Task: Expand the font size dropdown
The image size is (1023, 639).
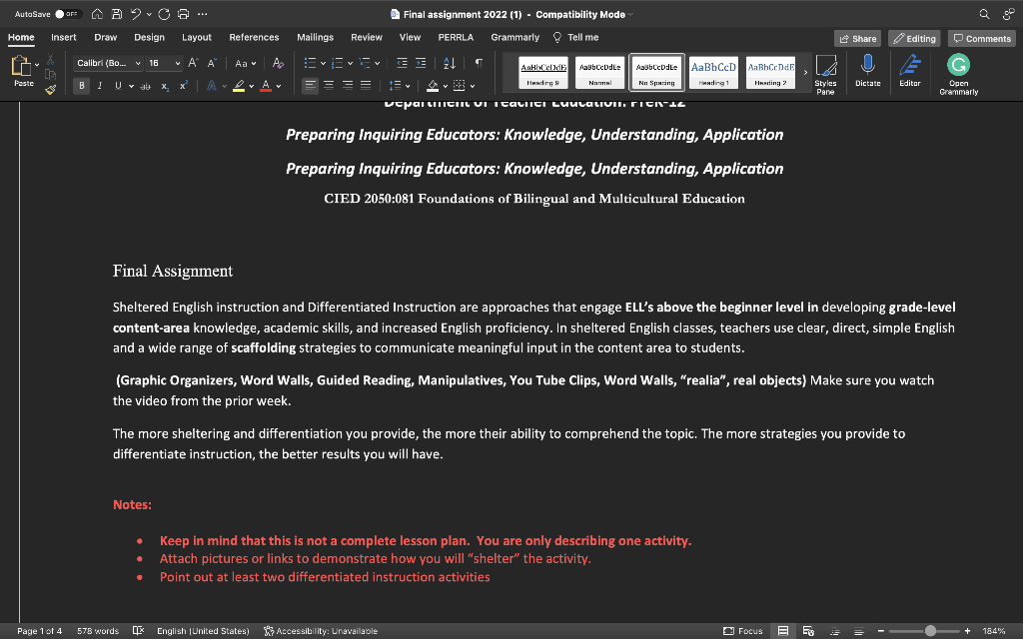Action: (176, 62)
